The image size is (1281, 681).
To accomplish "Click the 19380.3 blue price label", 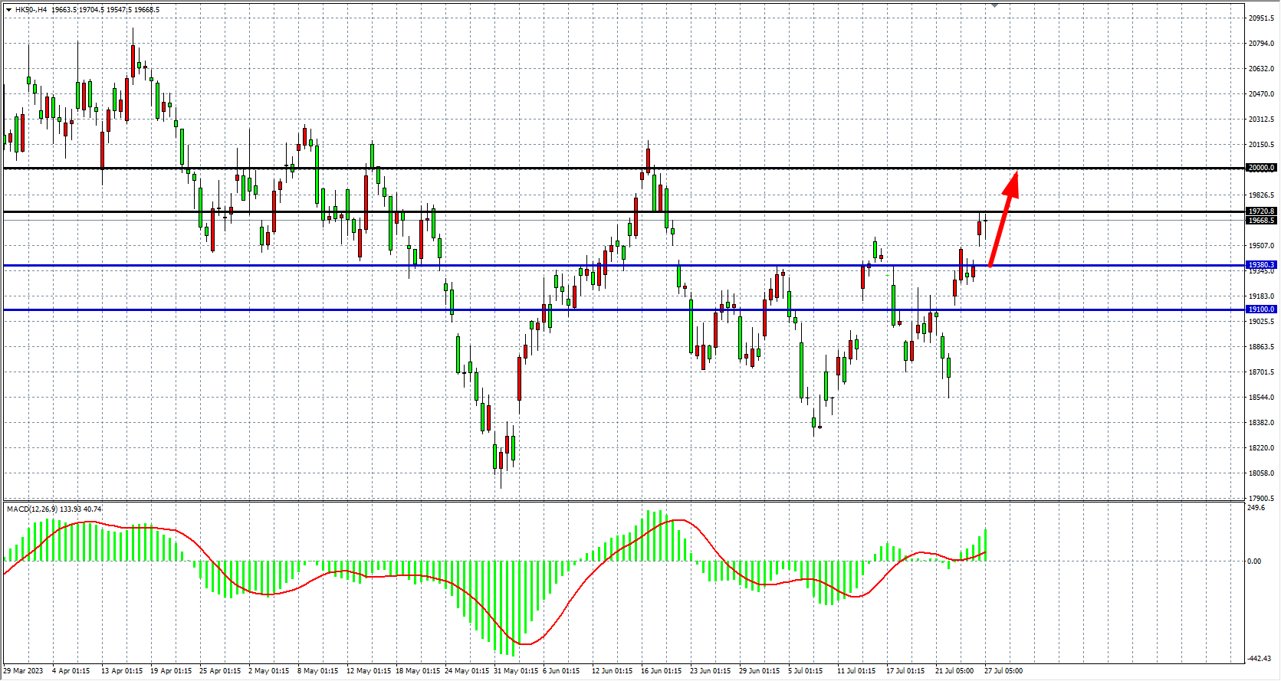I will 1261,265.
